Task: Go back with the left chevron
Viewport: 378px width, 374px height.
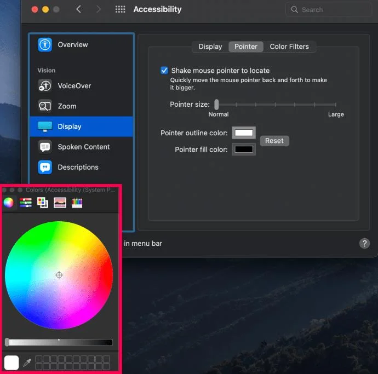Action: 78,9
